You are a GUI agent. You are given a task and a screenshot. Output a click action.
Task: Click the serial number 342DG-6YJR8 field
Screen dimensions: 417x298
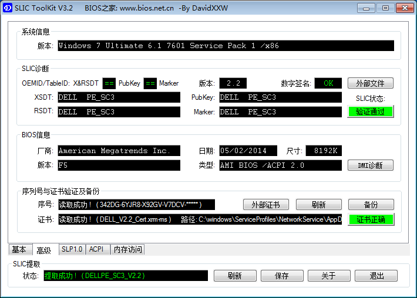(136, 205)
